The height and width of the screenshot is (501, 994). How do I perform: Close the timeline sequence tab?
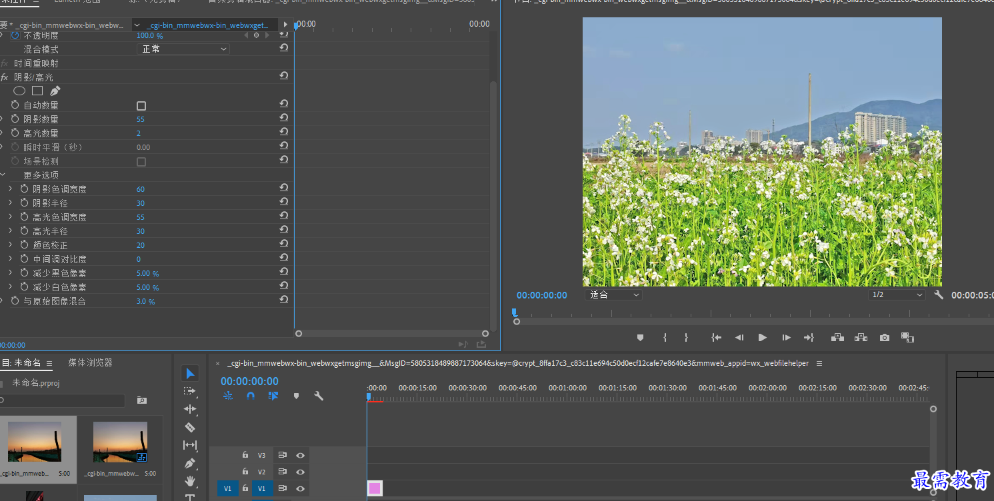[217, 364]
